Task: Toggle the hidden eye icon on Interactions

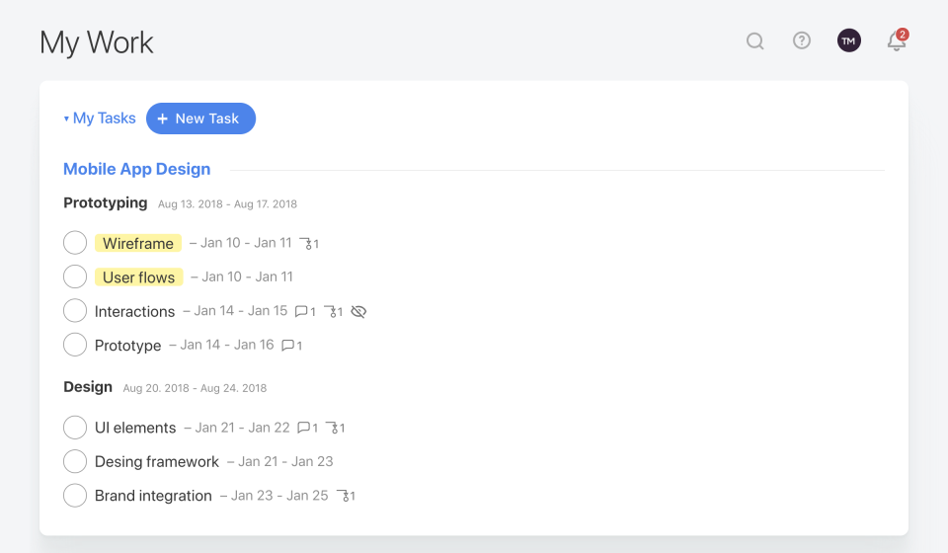Action: click(358, 311)
